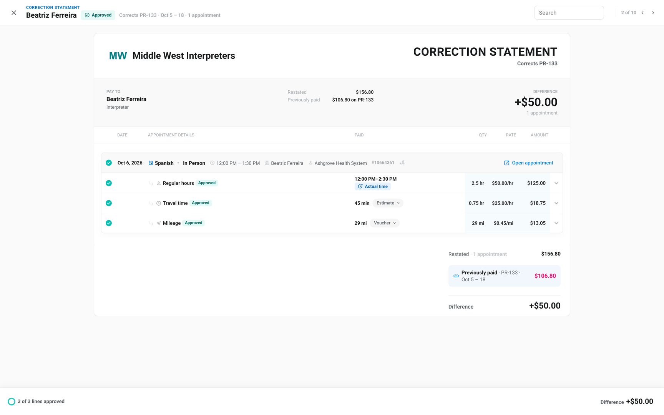Click the Actual time badge
This screenshot has height=415, width=664.
pyautogui.click(x=373, y=186)
